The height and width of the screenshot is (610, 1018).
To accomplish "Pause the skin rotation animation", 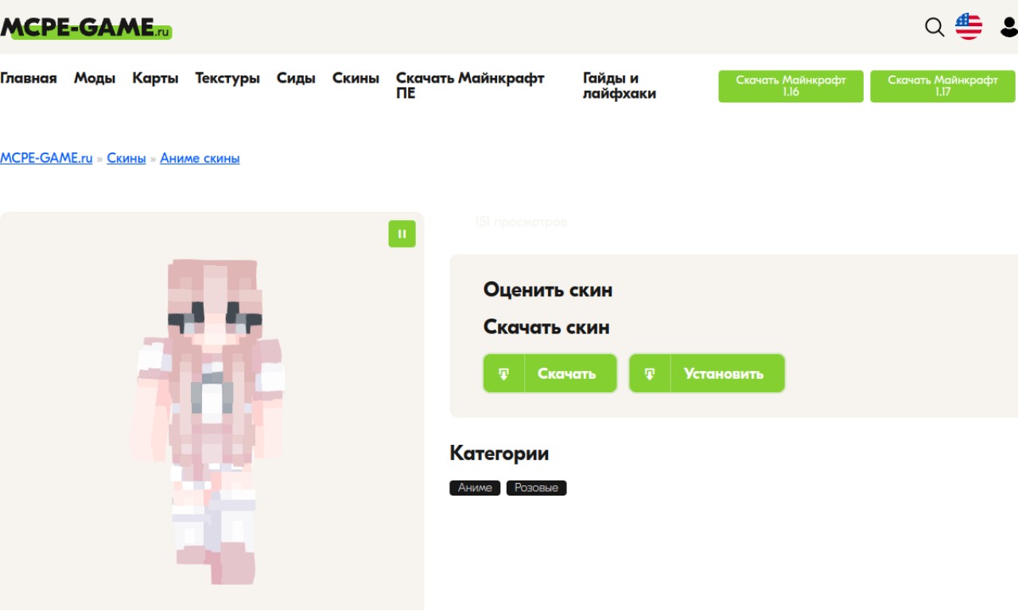I will tap(402, 234).
